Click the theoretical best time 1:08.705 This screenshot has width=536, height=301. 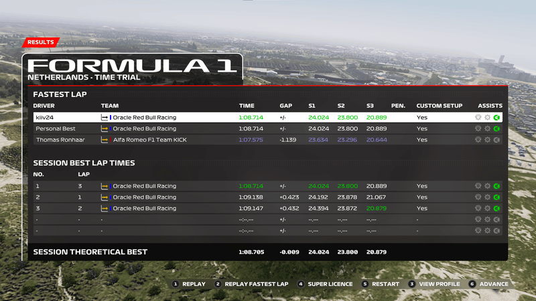coord(251,252)
